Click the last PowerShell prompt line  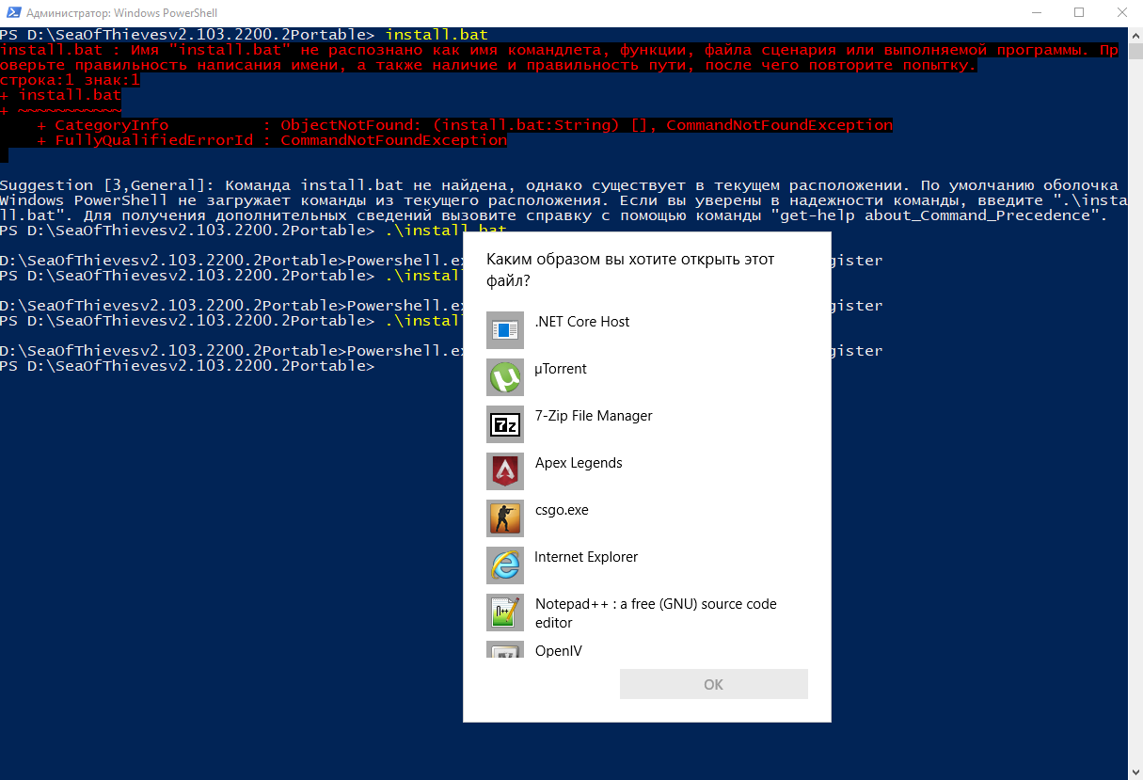pyautogui.click(x=188, y=366)
